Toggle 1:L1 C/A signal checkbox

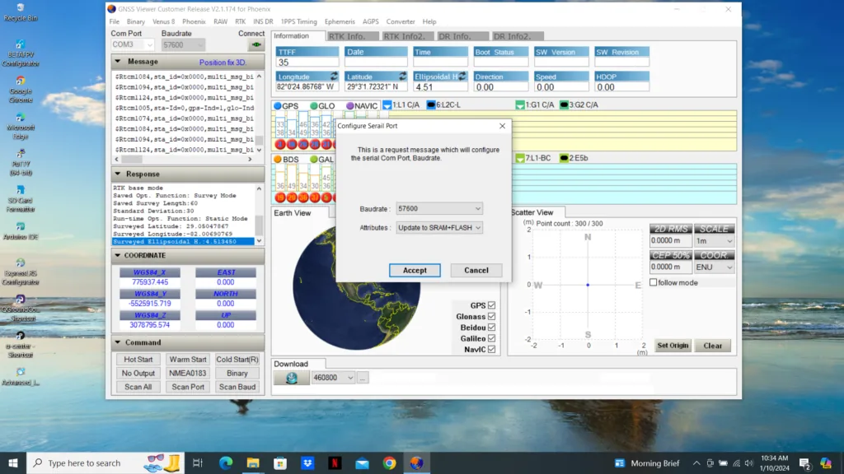[387, 105]
